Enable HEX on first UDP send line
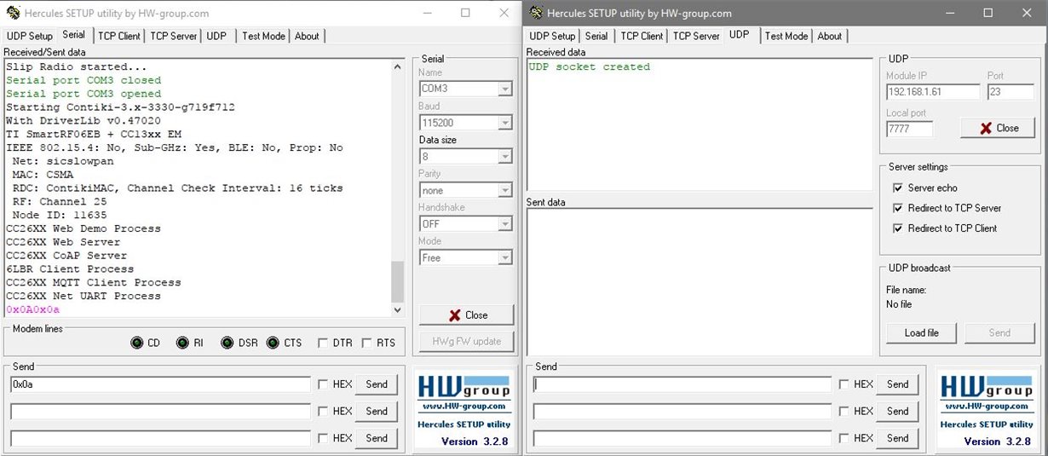Screen dimensions: 1048x456 tap(844, 384)
